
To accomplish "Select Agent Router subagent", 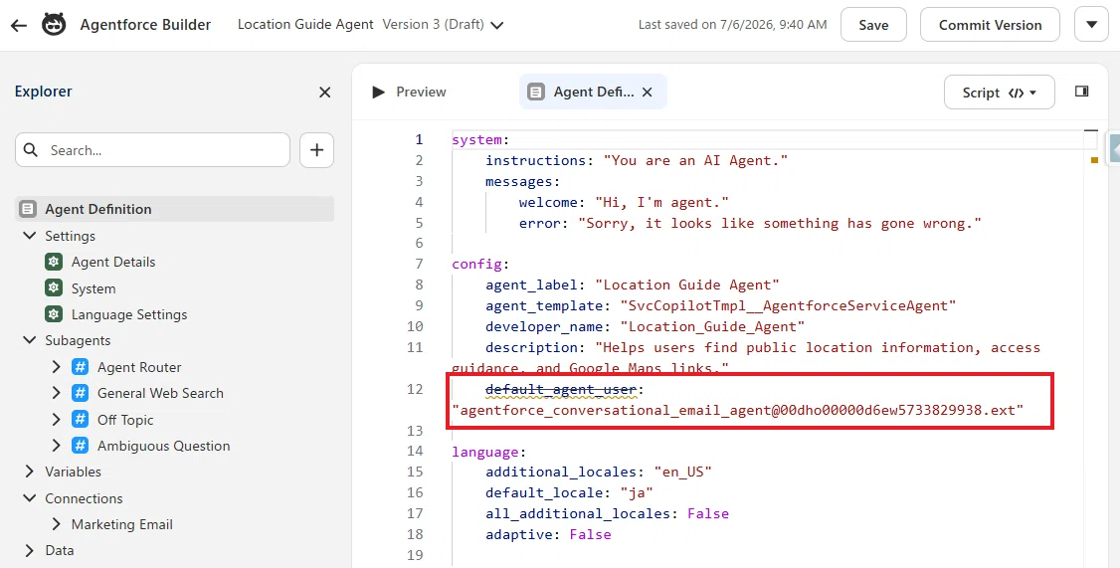I will pyautogui.click(x=139, y=367).
